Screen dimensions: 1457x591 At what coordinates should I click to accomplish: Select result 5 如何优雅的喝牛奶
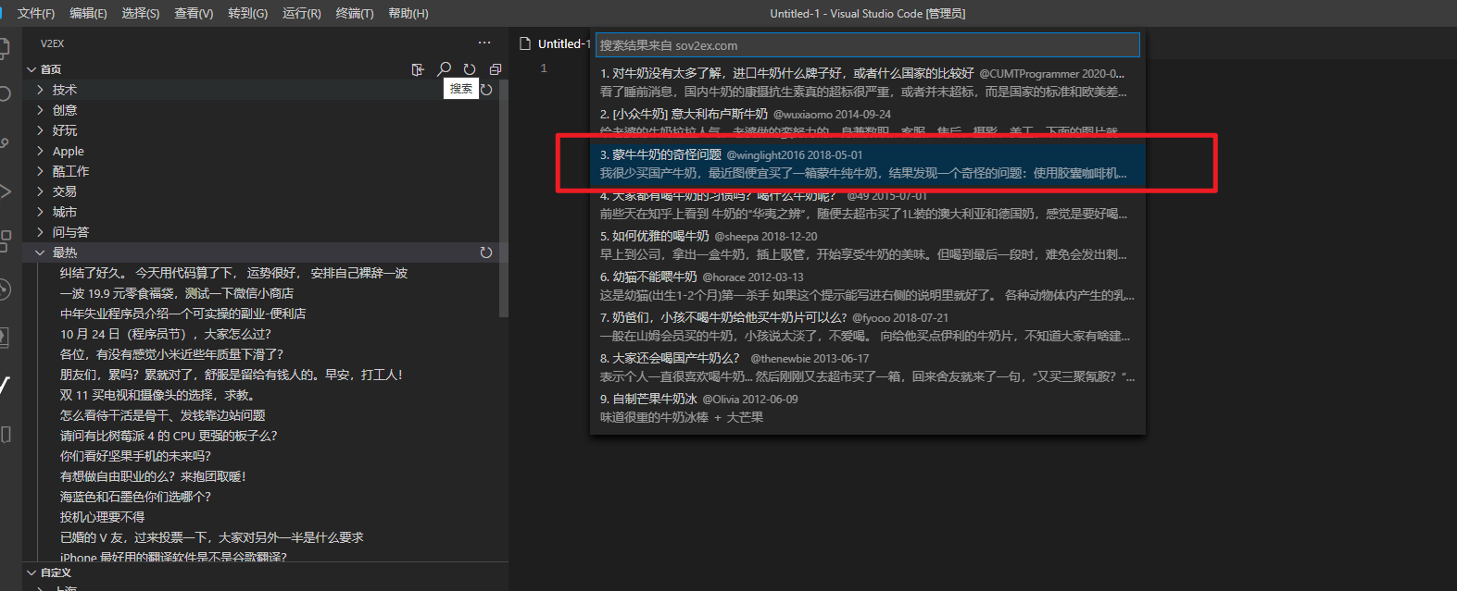point(868,245)
